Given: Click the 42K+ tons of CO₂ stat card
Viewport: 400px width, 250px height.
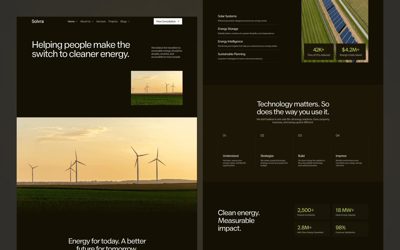Looking at the screenshot, I should tap(319, 52).
